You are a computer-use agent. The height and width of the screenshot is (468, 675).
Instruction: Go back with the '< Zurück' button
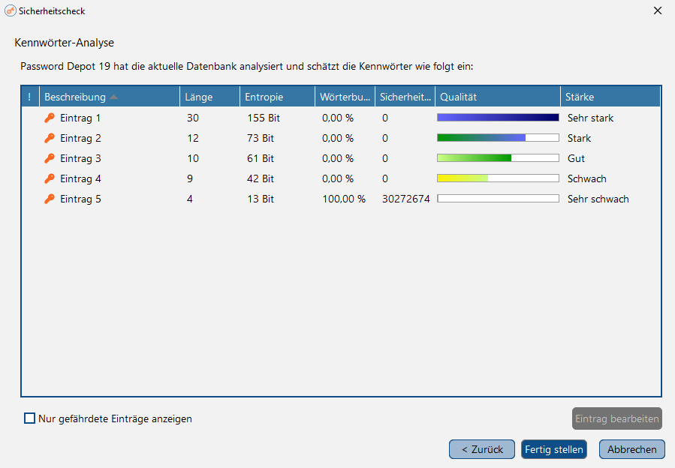point(482,449)
